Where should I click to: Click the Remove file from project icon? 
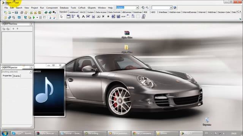click(x=35, y=12)
